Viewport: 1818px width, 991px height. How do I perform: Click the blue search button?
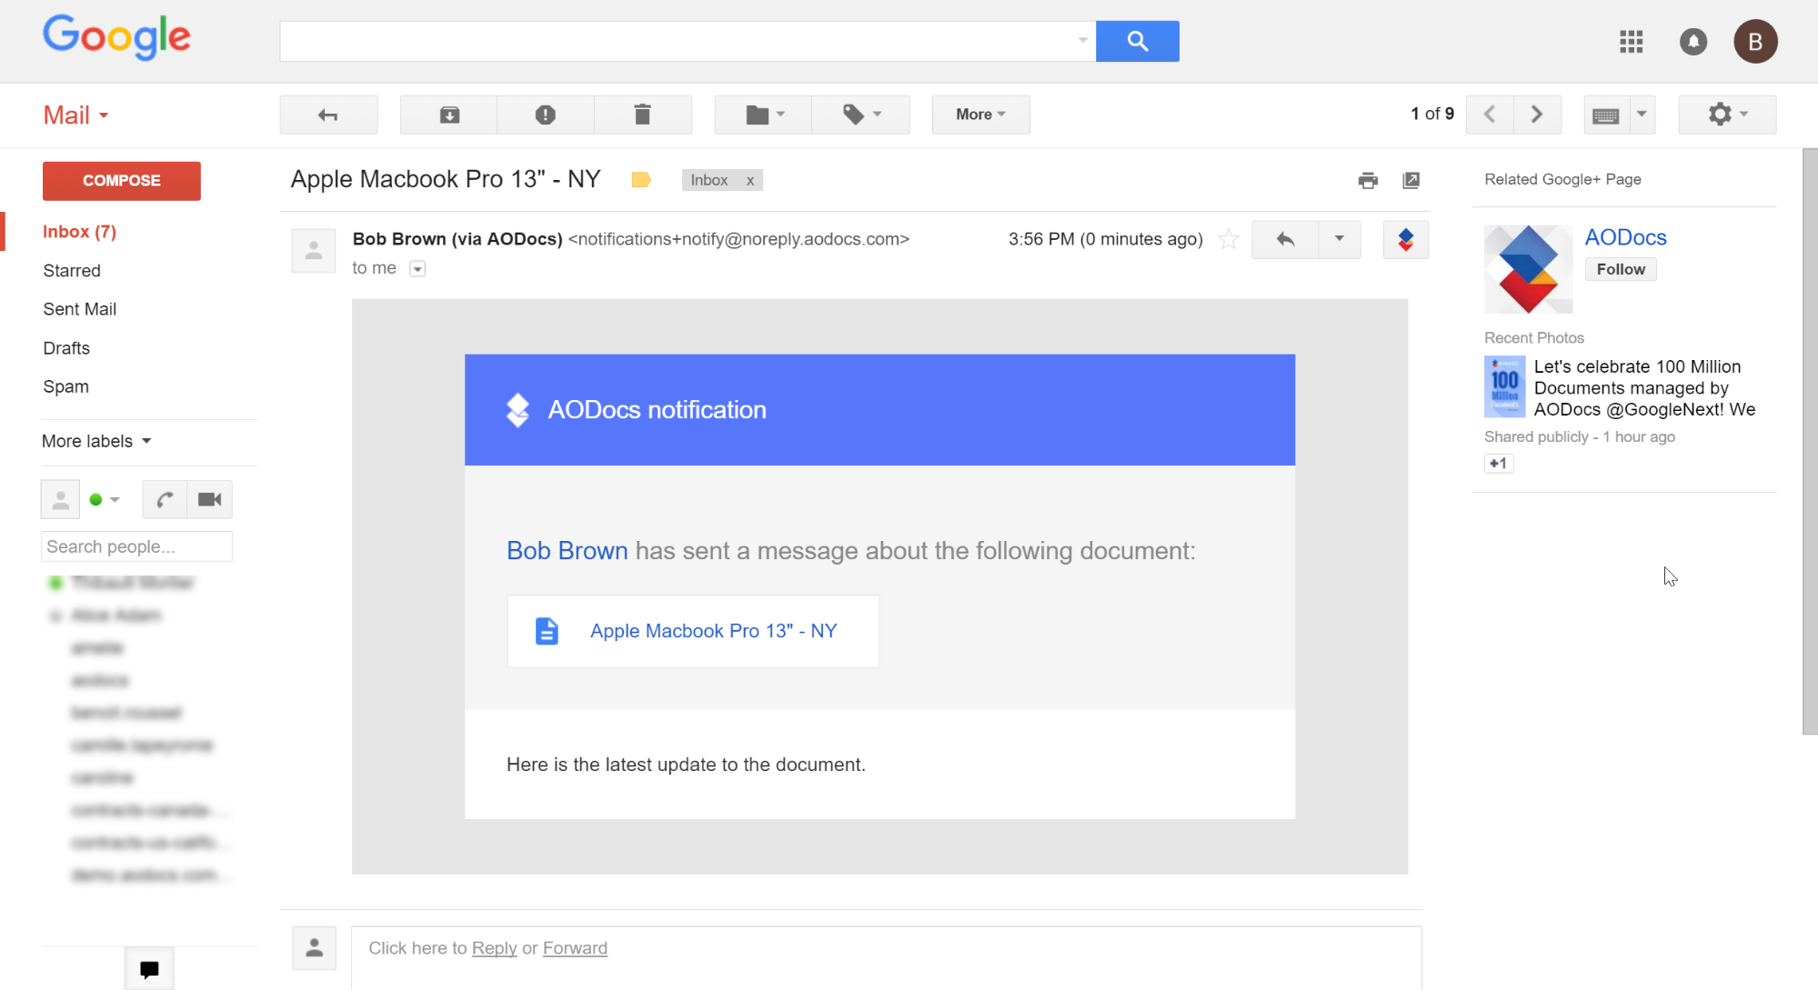tap(1137, 41)
